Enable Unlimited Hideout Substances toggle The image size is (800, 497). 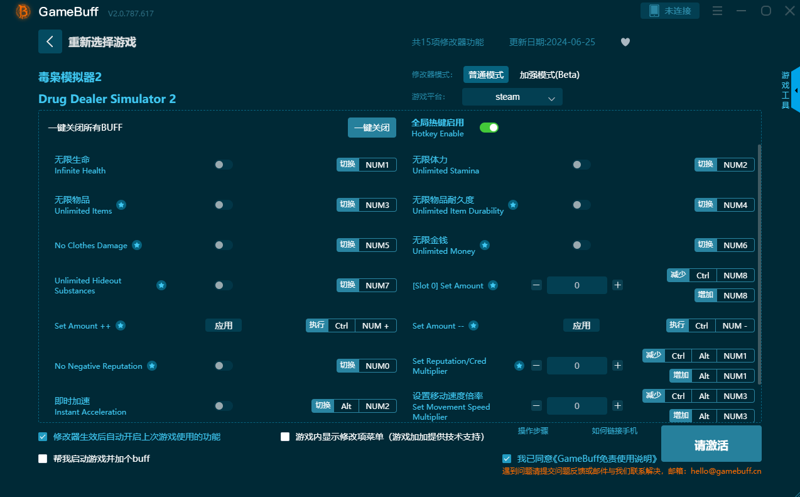(x=224, y=285)
